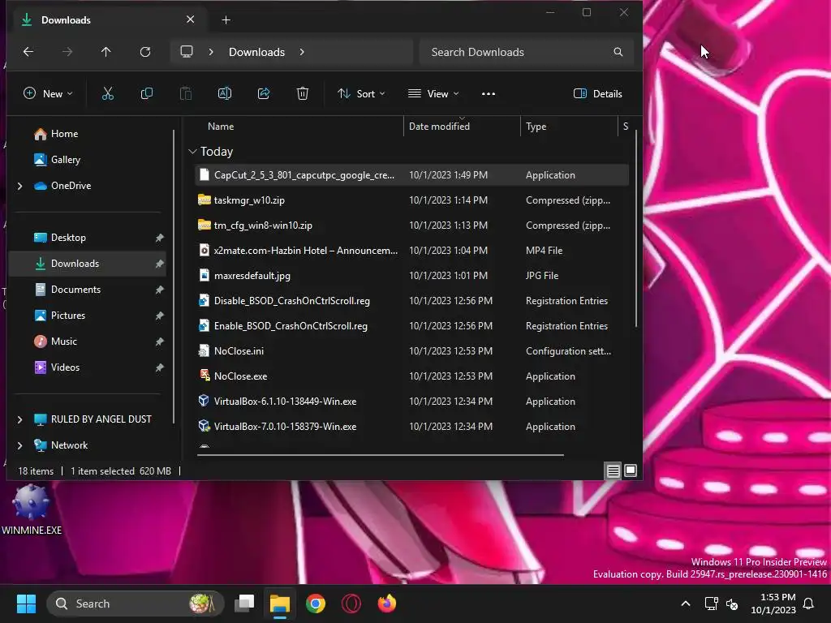Screen dimensions: 831x623
Task: Select maxresdefault.jpg file
Action: click(412, 276)
